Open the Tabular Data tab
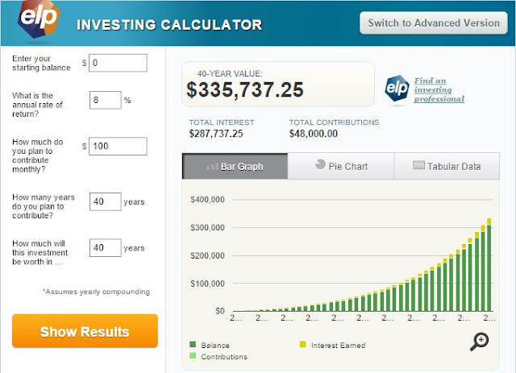 tap(447, 166)
